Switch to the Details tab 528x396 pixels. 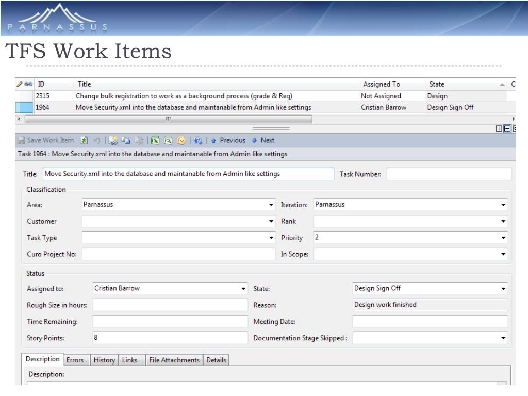tap(216, 360)
